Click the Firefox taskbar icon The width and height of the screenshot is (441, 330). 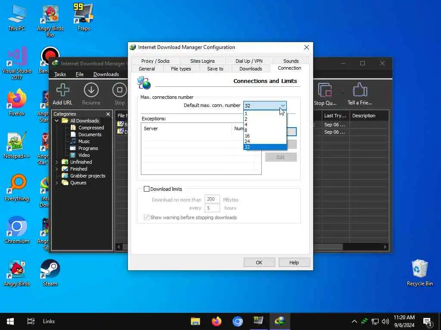(216, 321)
